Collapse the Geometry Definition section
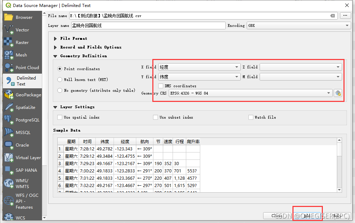 tap(55, 56)
